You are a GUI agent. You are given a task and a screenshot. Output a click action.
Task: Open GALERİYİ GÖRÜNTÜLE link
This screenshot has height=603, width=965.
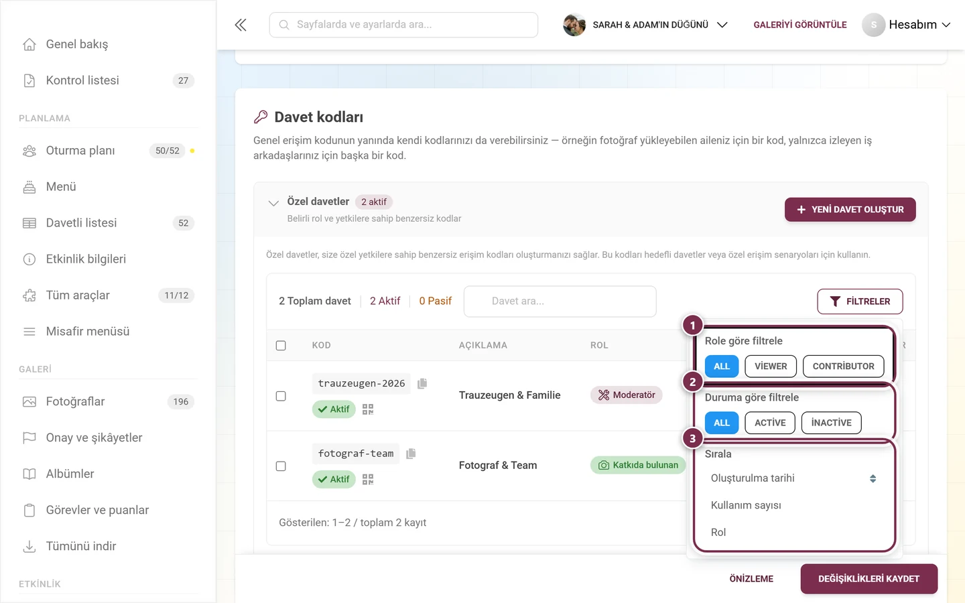click(x=800, y=25)
